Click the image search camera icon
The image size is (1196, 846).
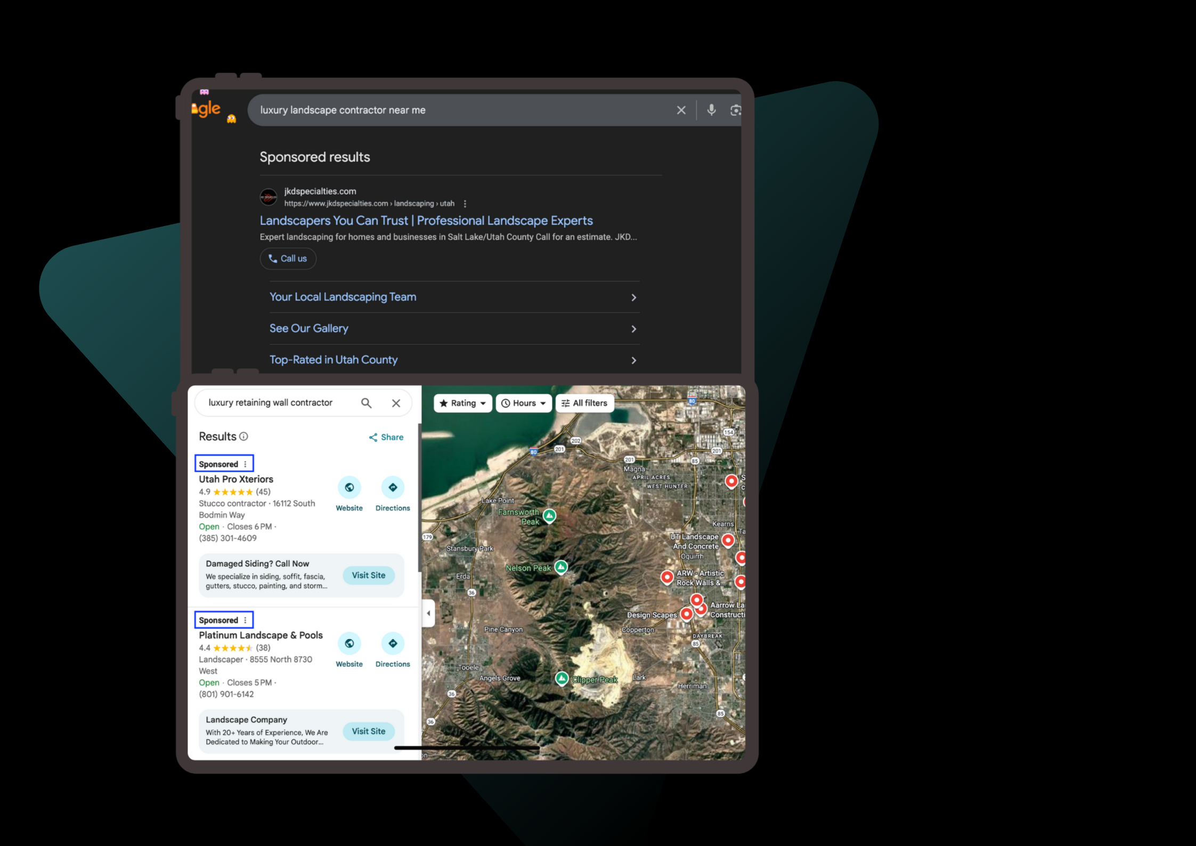(x=735, y=110)
